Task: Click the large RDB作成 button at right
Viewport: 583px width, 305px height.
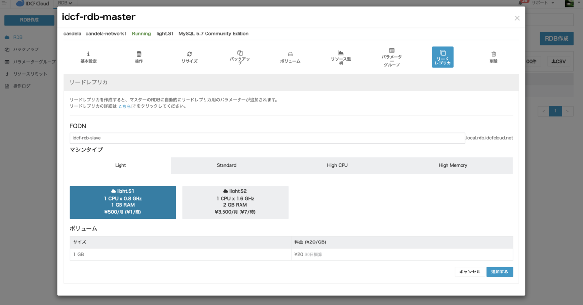Action: pyautogui.click(x=556, y=38)
